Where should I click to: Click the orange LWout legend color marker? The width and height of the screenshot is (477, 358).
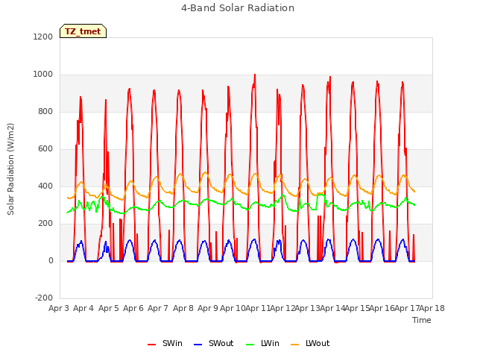pos(295,345)
